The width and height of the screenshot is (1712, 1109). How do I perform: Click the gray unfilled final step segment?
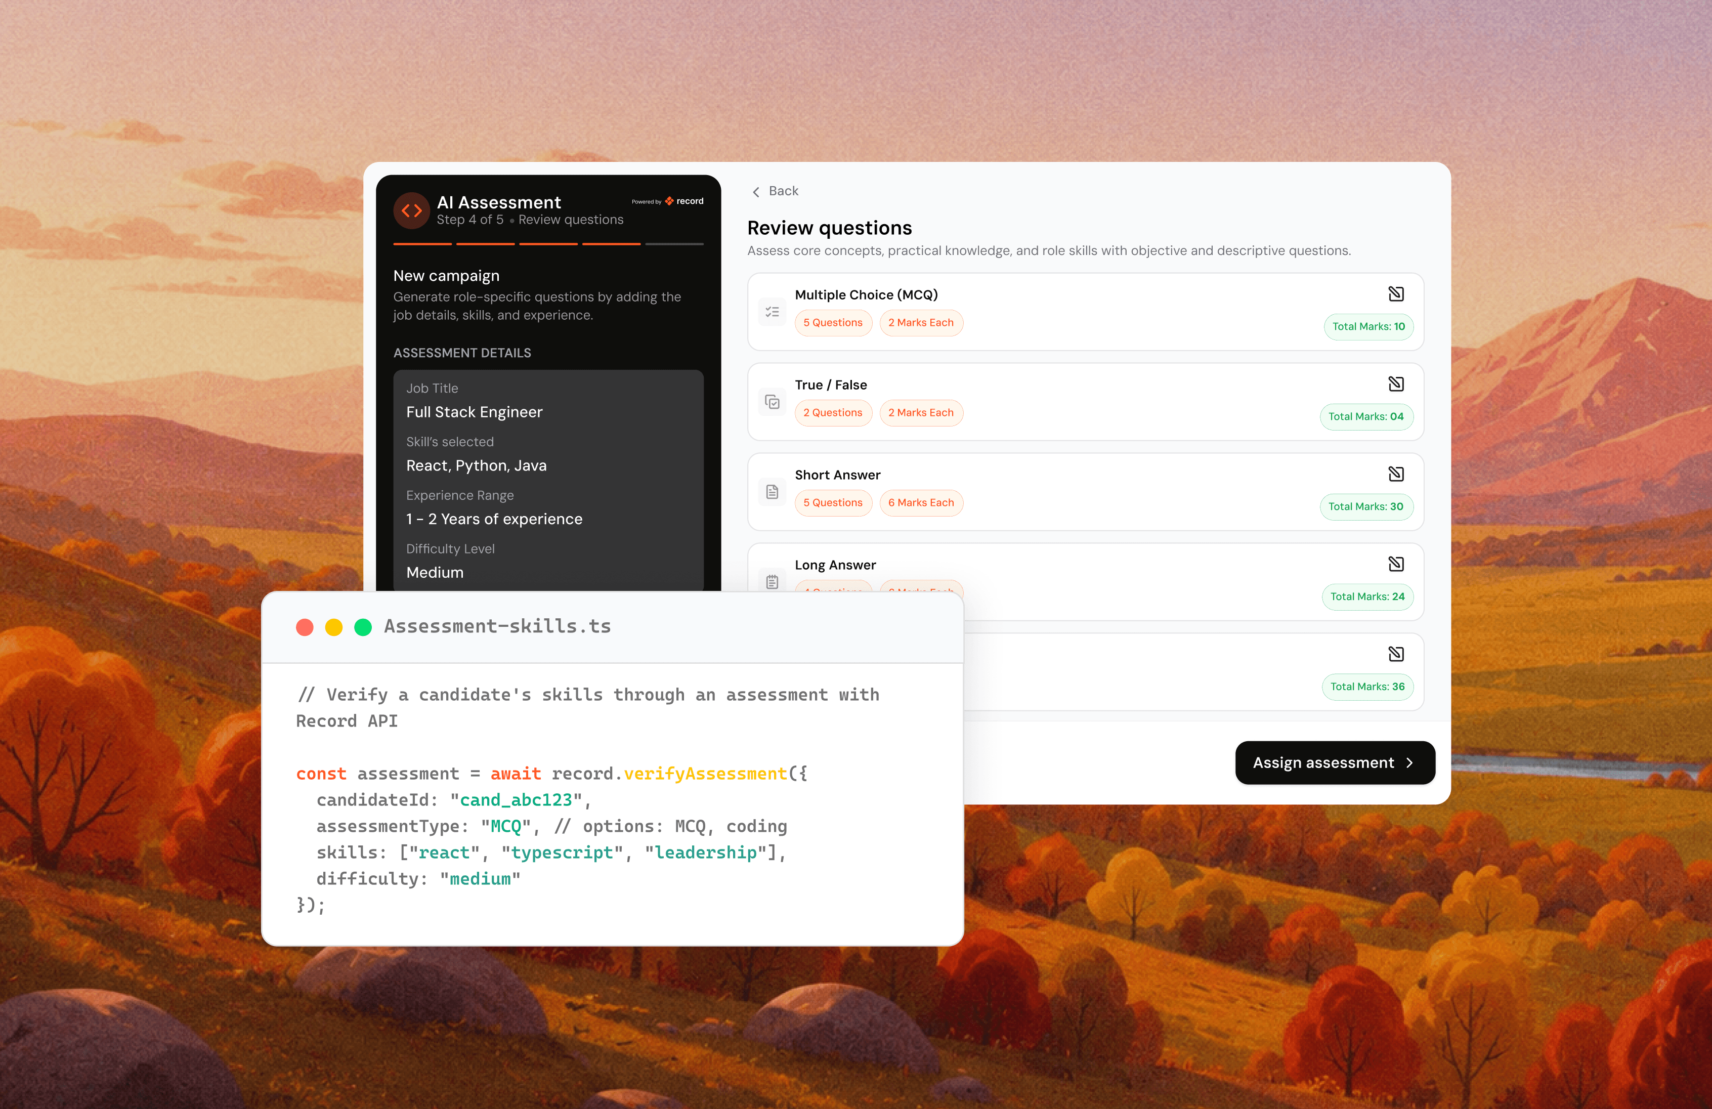click(674, 244)
